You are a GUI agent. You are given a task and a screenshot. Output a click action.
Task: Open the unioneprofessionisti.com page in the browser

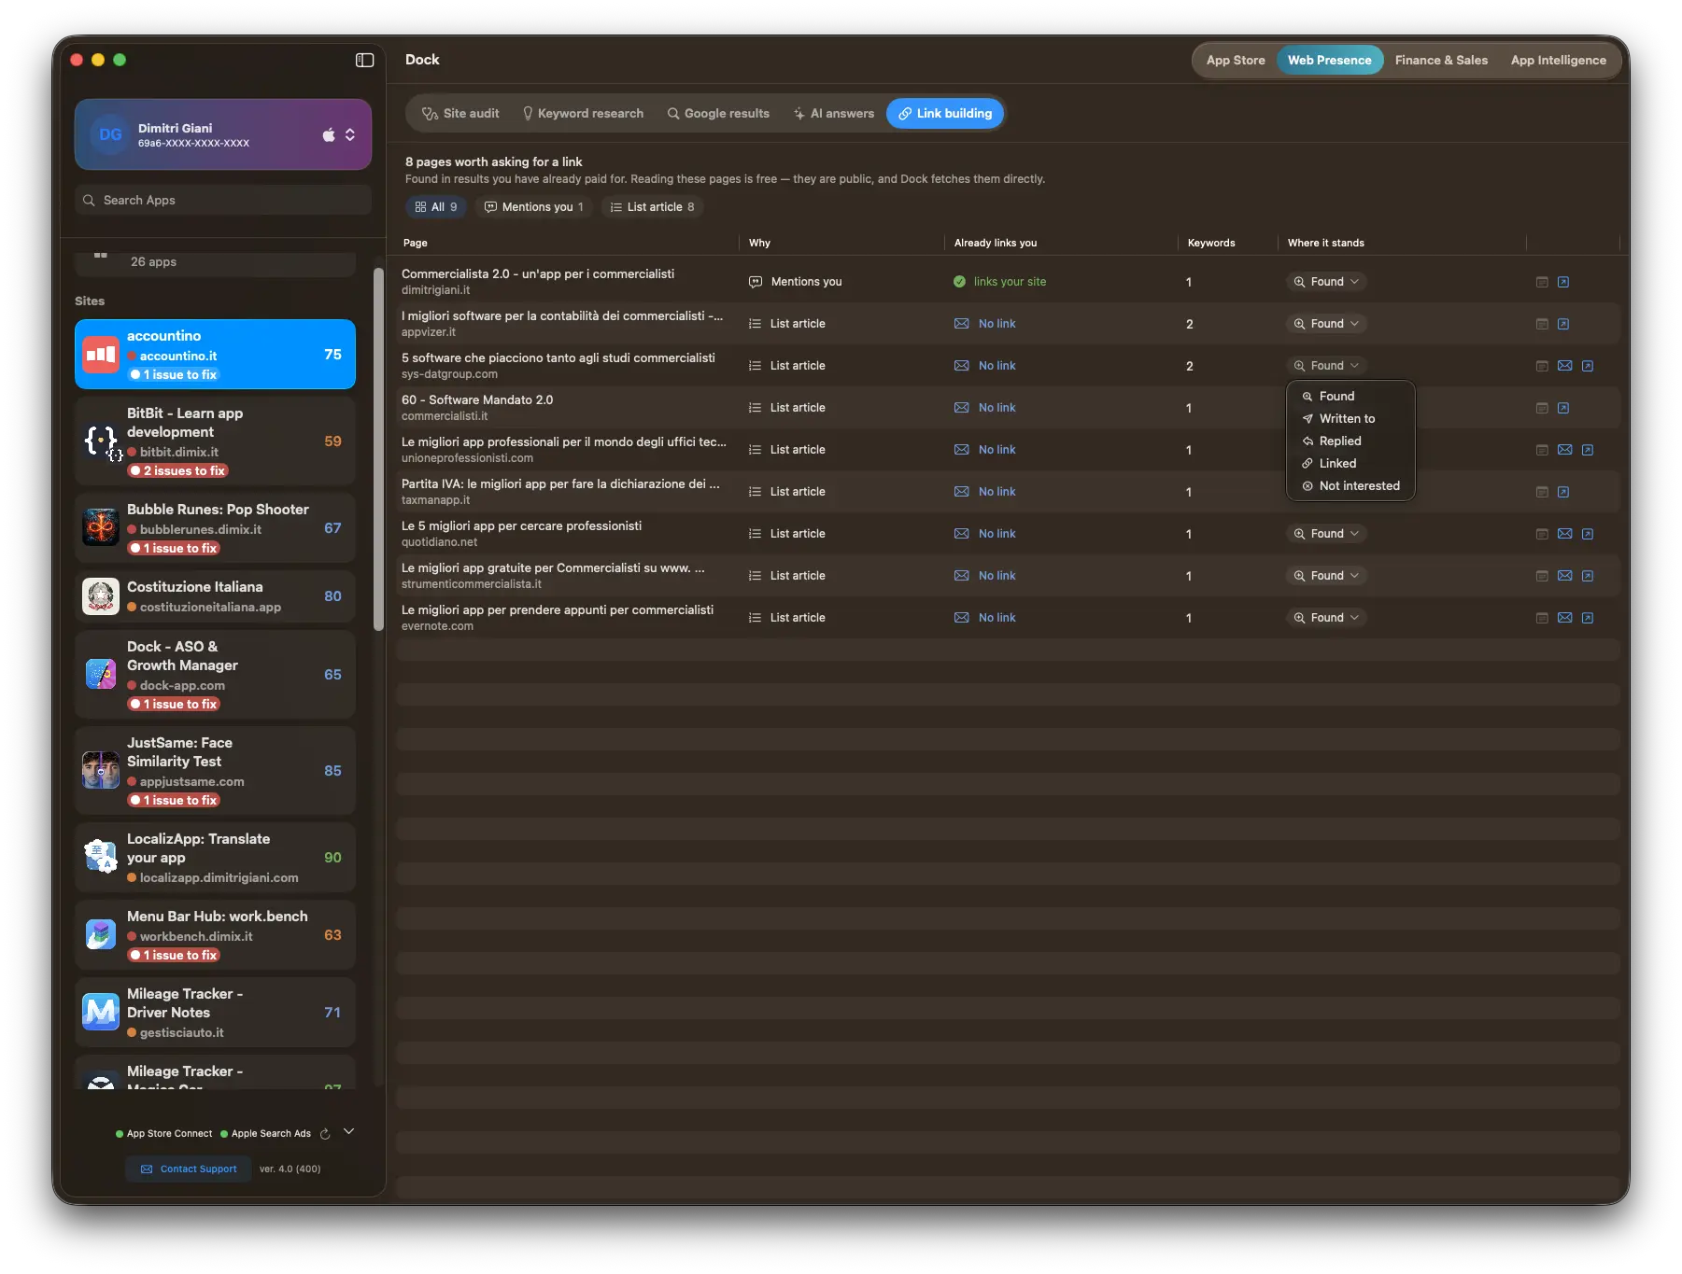[1588, 450]
